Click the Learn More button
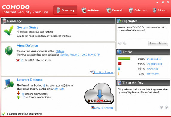Viewport: 171px width, 117px height. [x=158, y=43]
